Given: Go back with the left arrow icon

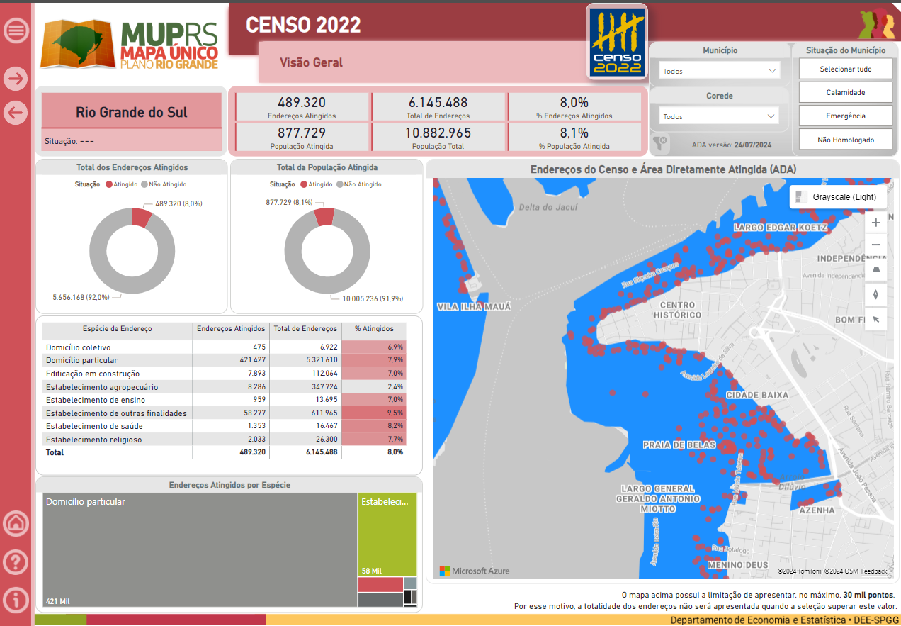Looking at the screenshot, I should pos(16,112).
